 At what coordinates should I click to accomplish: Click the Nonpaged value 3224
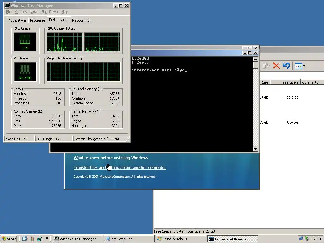pos(115,126)
